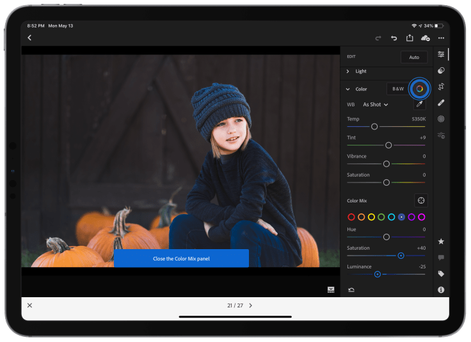
Task: Click the 8:52 PM clock
Action: [36, 26]
